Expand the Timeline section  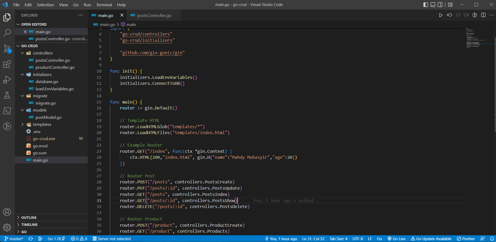(51, 225)
